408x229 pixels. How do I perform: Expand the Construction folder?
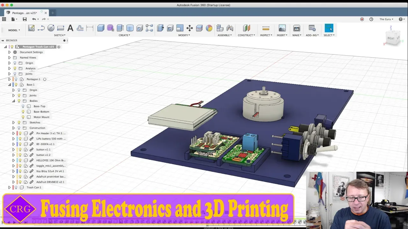point(13,128)
